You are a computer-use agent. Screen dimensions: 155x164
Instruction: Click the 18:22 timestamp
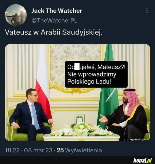[x=12, y=150]
